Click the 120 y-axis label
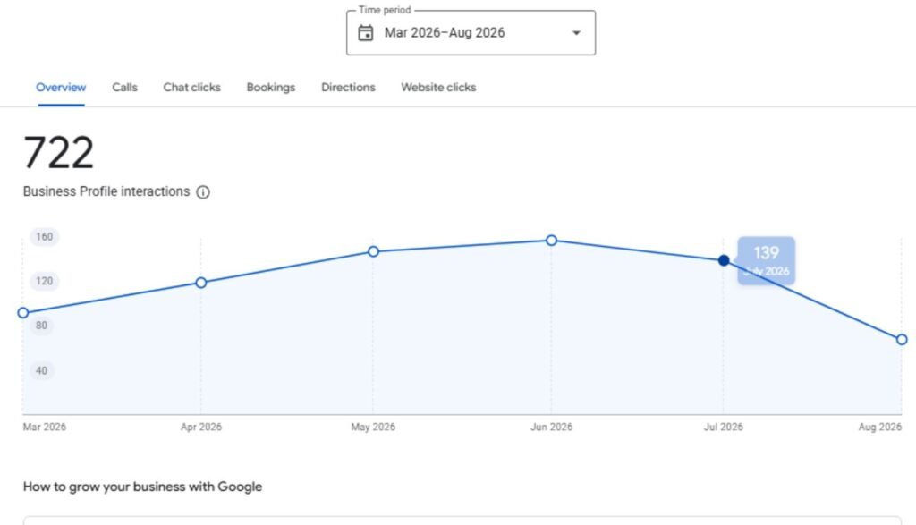The image size is (916, 525). [x=45, y=281]
